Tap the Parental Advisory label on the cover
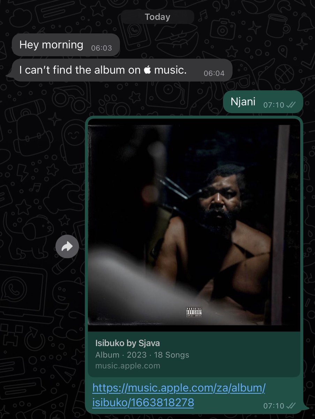This screenshot has width=315, height=419. 194,312
